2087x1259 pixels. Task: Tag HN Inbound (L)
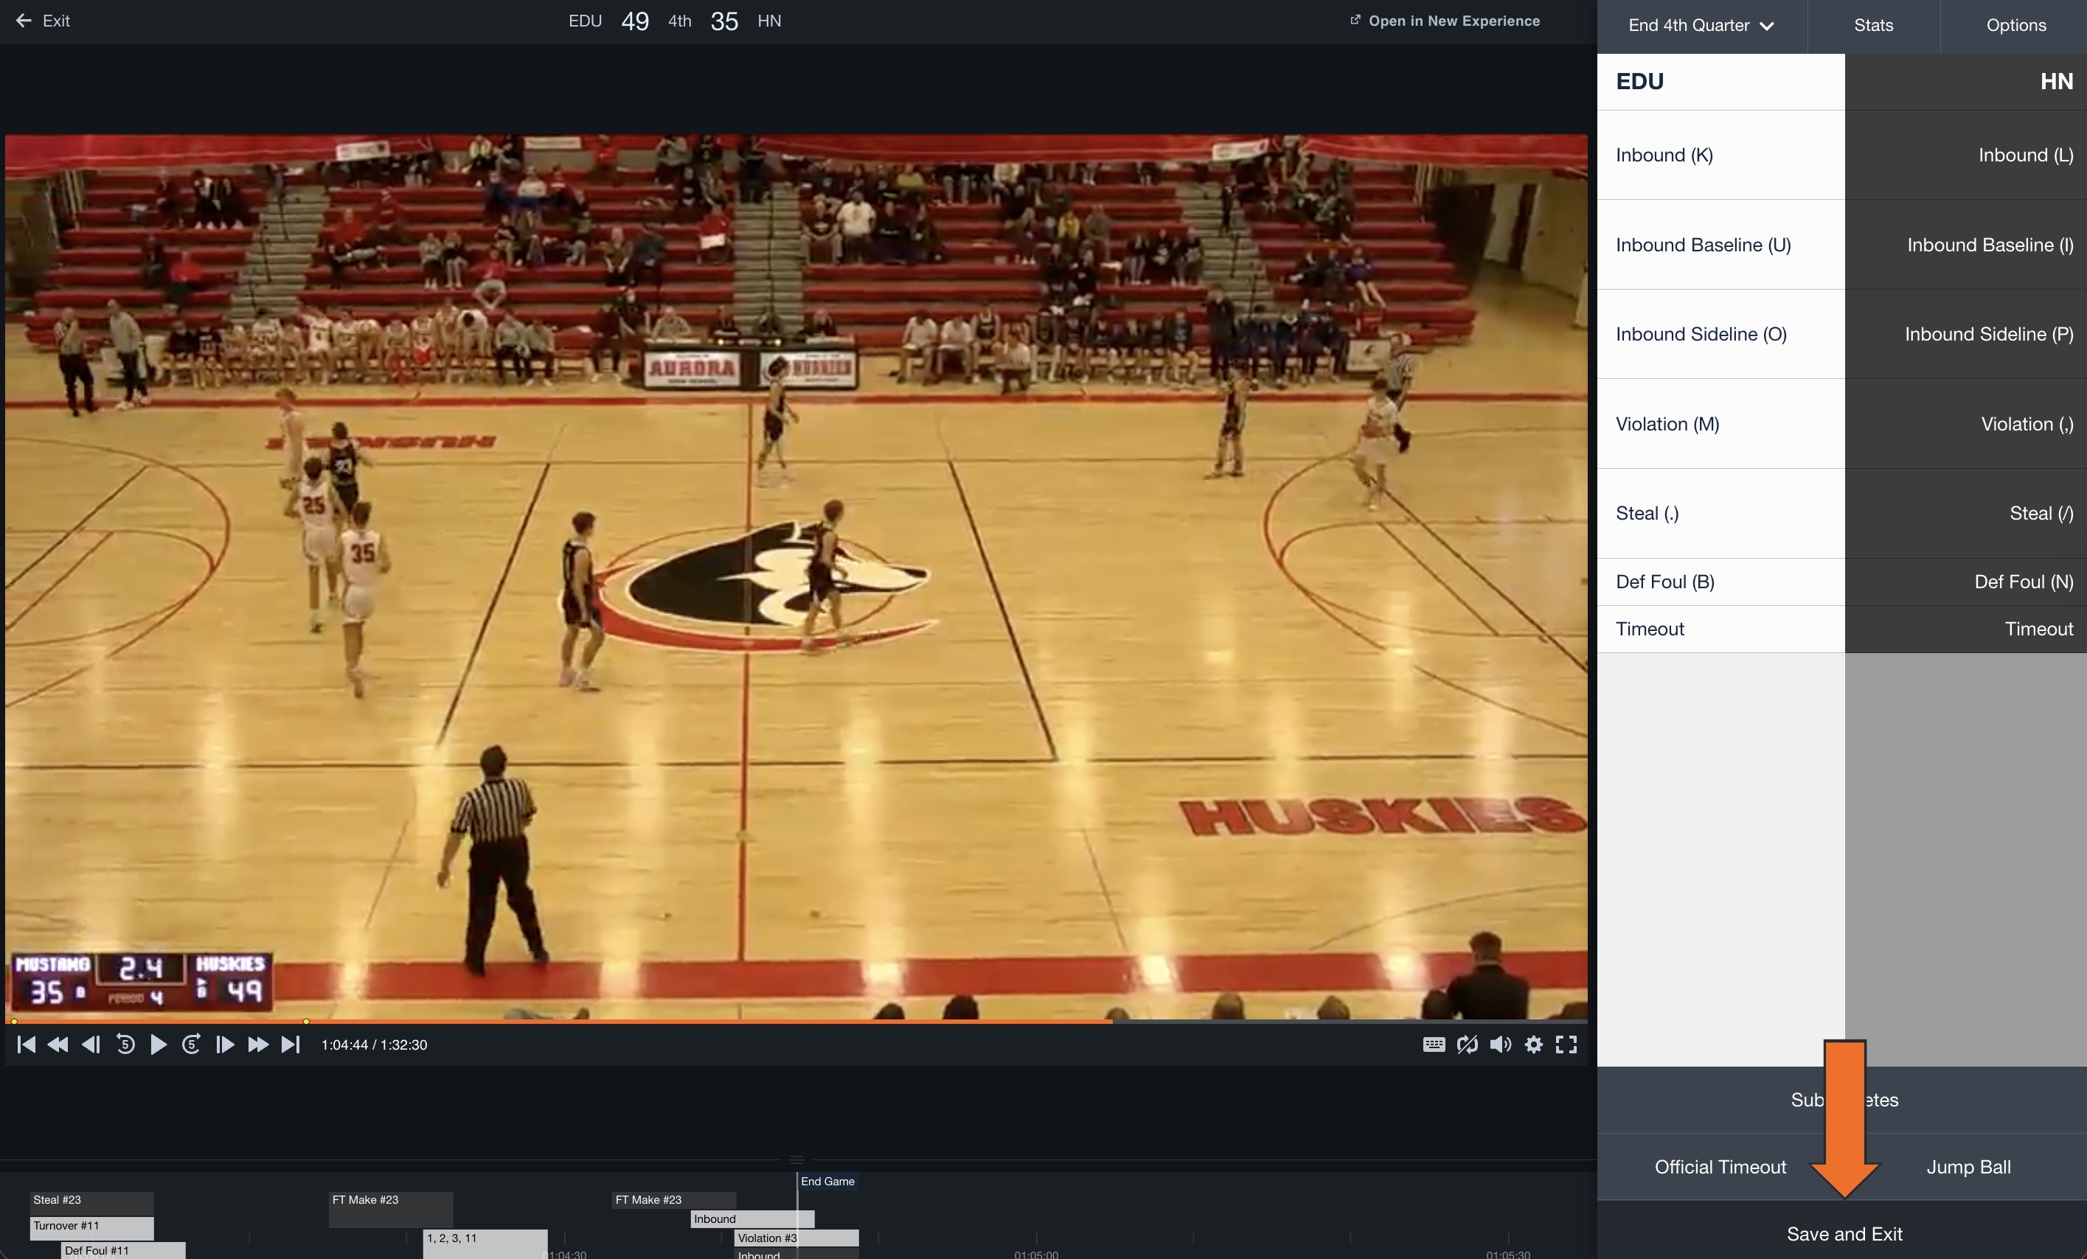point(1966,155)
